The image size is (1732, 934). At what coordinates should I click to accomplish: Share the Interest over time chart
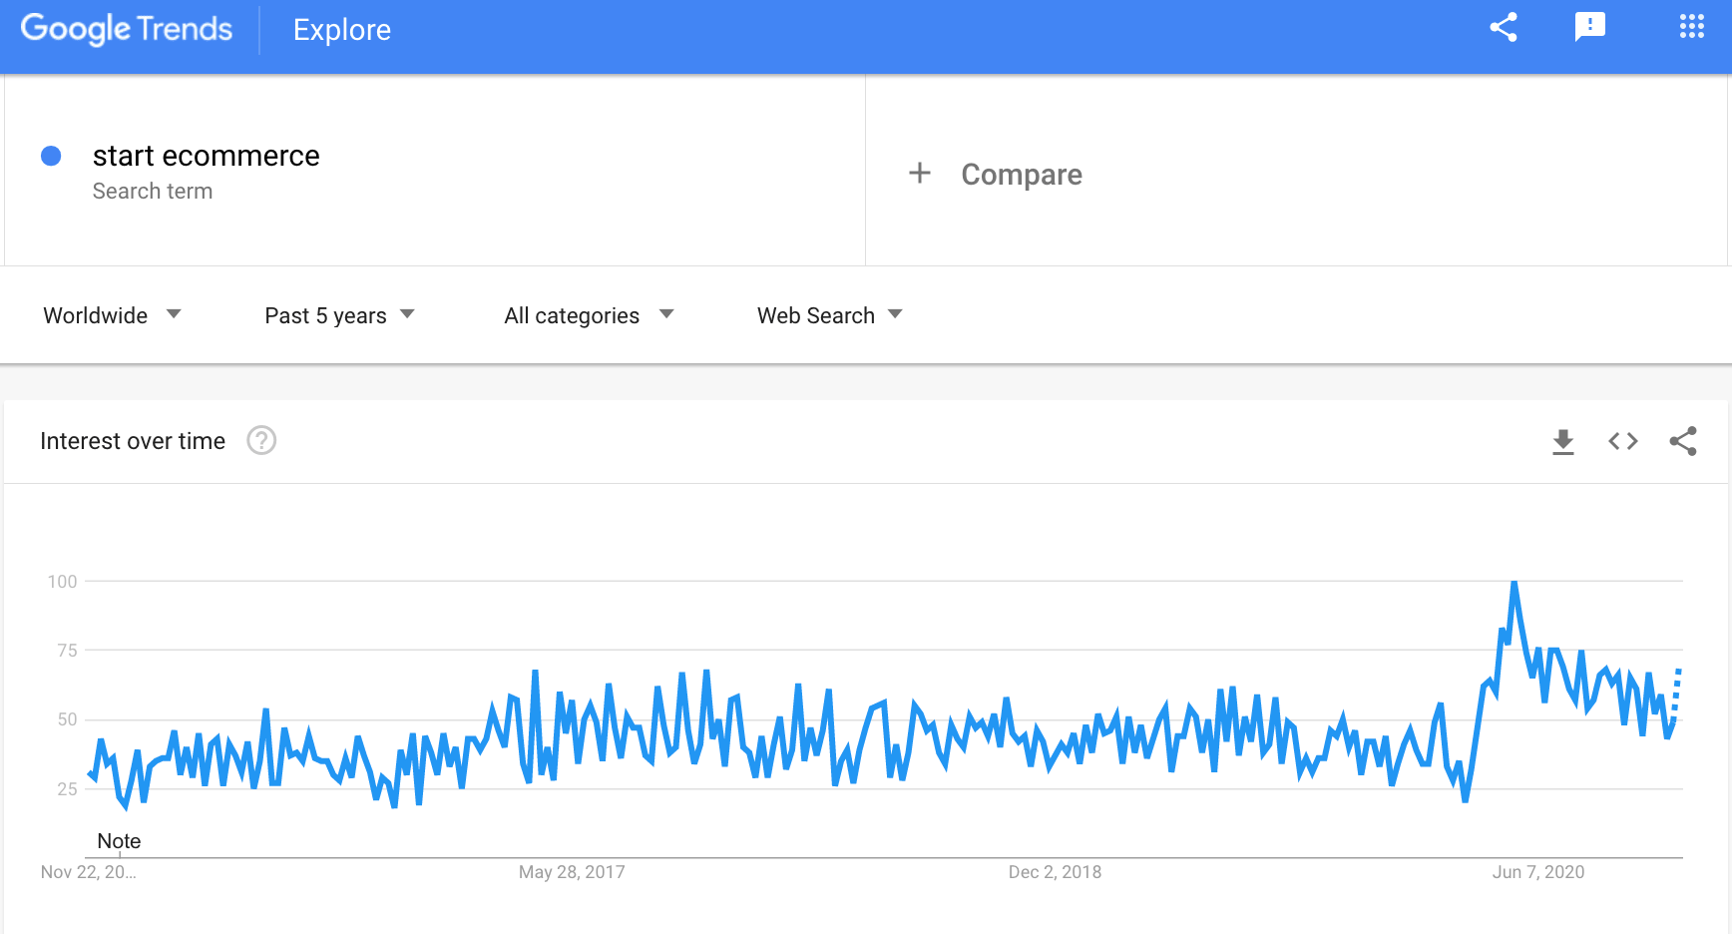tap(1683, 441)
